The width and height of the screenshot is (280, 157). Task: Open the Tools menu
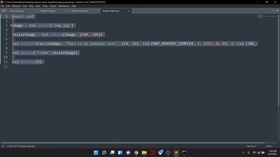pyautogui.click(x=45, y=6)
